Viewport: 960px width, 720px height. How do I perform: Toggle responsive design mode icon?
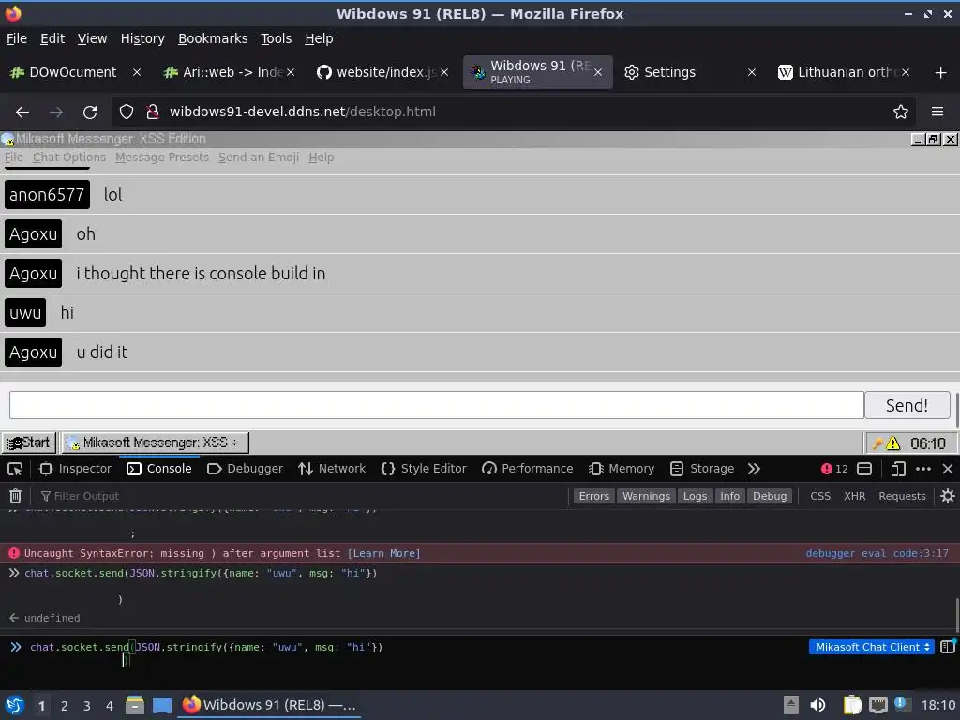click(x=898, y=469)
